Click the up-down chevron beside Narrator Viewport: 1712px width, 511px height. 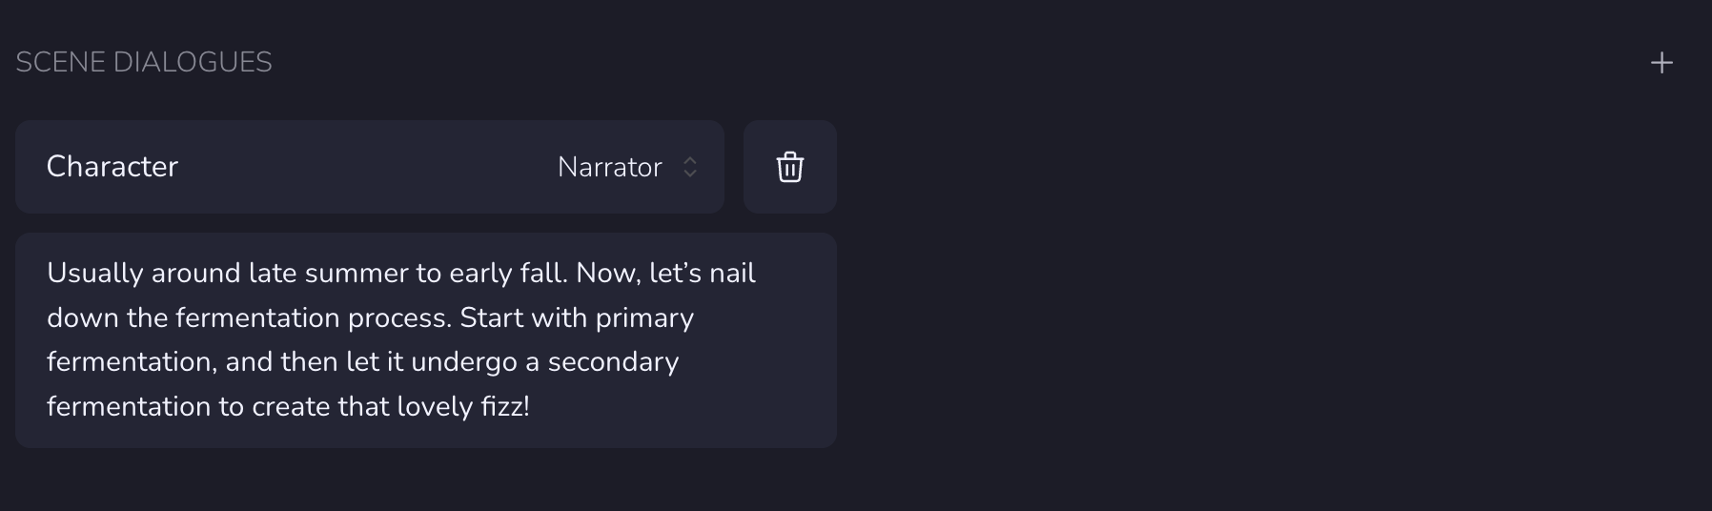690,167
